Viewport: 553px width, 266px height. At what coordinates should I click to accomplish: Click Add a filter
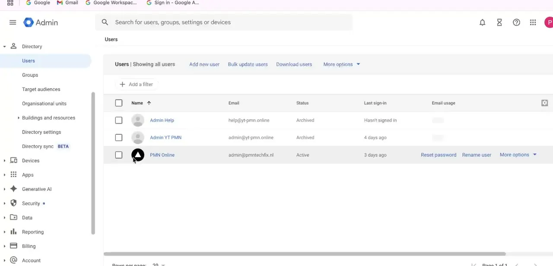136,84
